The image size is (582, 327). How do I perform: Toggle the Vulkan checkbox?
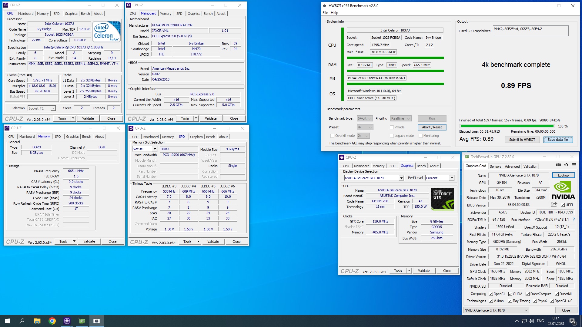[491, 301]
